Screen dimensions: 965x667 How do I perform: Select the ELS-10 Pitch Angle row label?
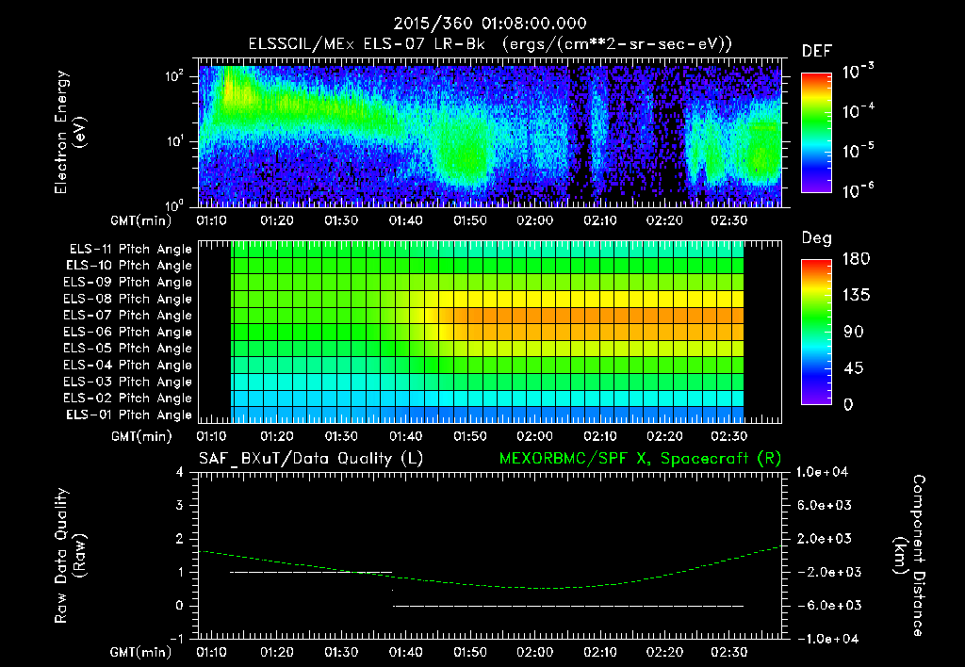pos(129,266)
